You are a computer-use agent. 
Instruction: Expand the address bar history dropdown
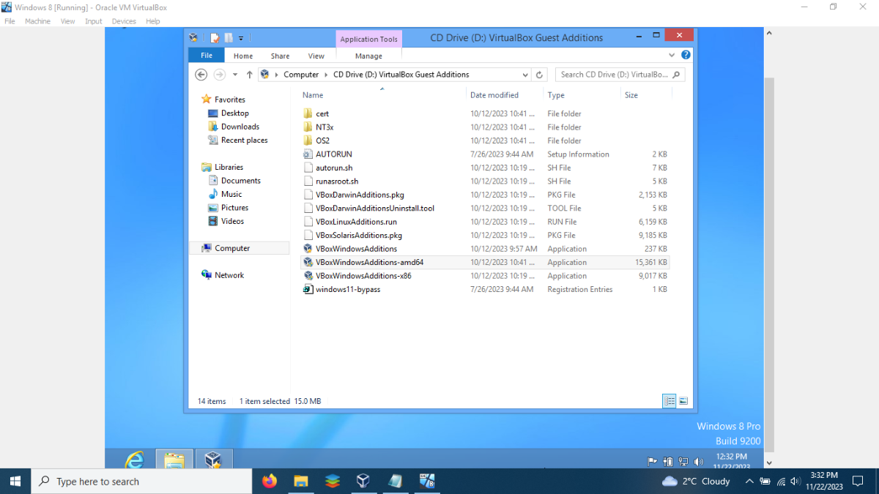tap(525, 75)
